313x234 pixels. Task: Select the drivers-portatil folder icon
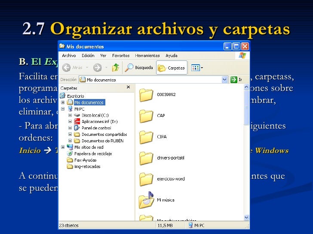pos(146,158)
